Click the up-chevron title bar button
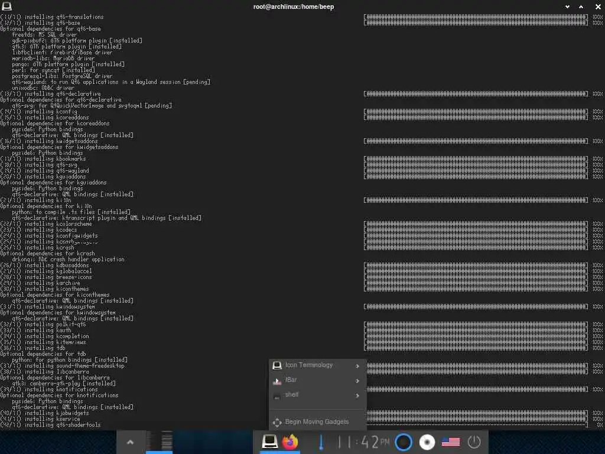This screenshot has width=605, height=454. 581,7
